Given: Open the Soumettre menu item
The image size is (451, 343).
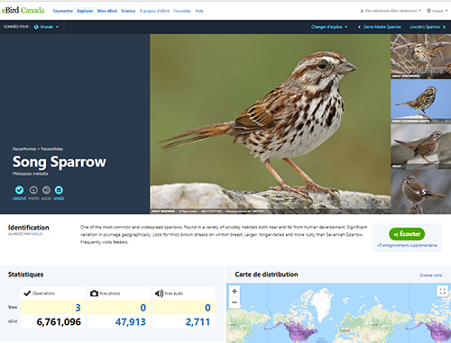Looking at the screenshot, I should pyautogui.click(x=63, y=11).
